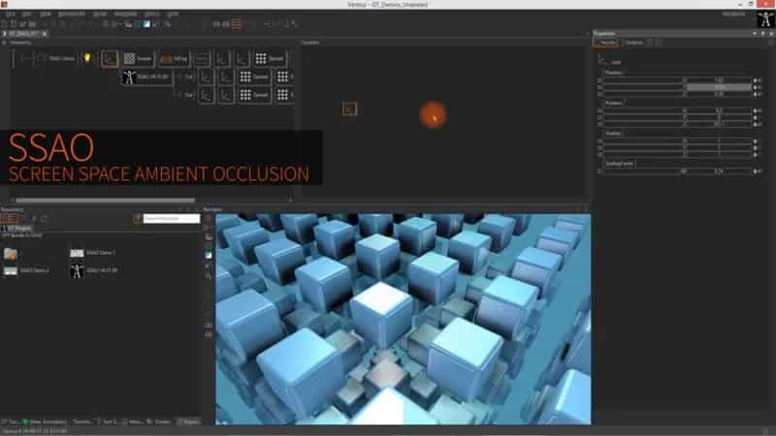Screen dimensions: 776x436
Task: Click the ScalingFactor value field
Action: (x=719, y=171)
